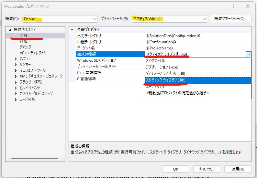Click the キャンセル button

pos(207,169)
